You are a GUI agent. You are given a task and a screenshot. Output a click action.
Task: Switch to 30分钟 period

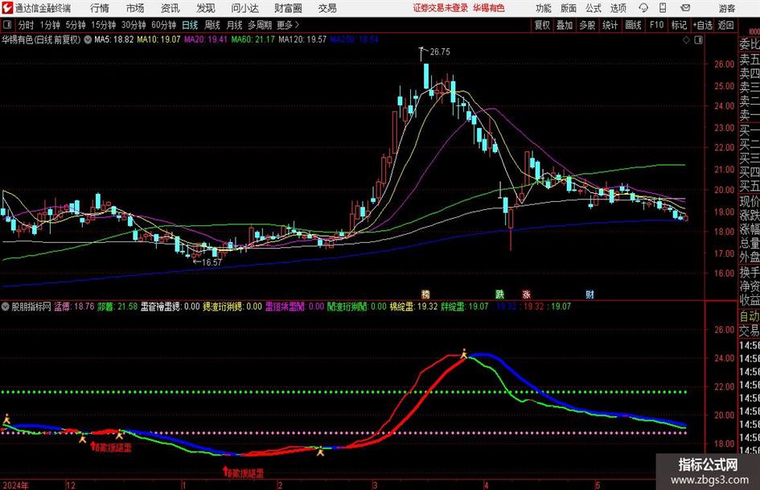tap(134, 25)
